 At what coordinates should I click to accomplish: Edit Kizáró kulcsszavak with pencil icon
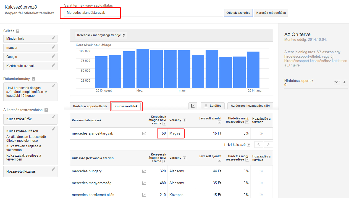tap(54, 66)
